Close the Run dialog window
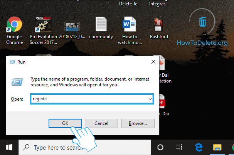Image resolution: width=234 pixels, height=155 pixels. click(153, 62)
